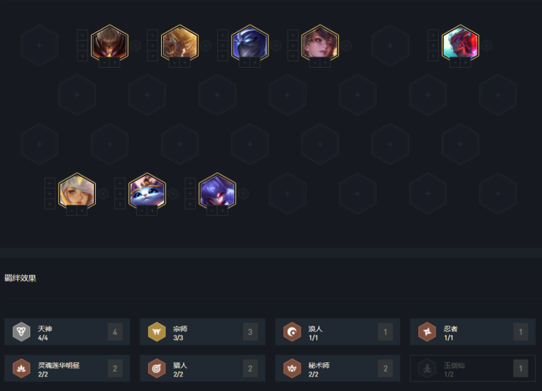This screenshot has height=391, width=542.
Task: Add item to top slot beside Yuumi
Action: coord(120,183)
